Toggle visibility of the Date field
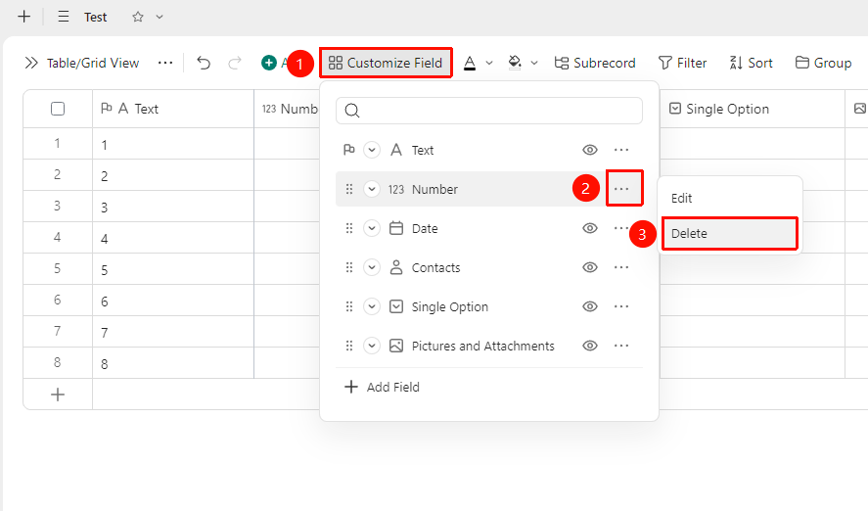Image resolution: width=868 pixels, height=511 pixels. [x=590, y=228]
